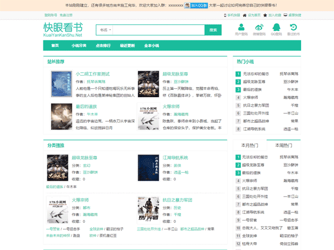The image size is (334, 250).
Task: Go to 最近更新 in the navigation bar
Action: pos(127,45)
